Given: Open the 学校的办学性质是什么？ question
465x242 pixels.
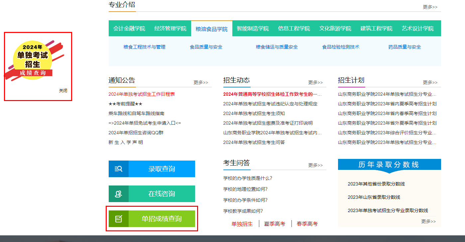Looking at the screenshot, I should pyautogui.click(x=248, y=178).
